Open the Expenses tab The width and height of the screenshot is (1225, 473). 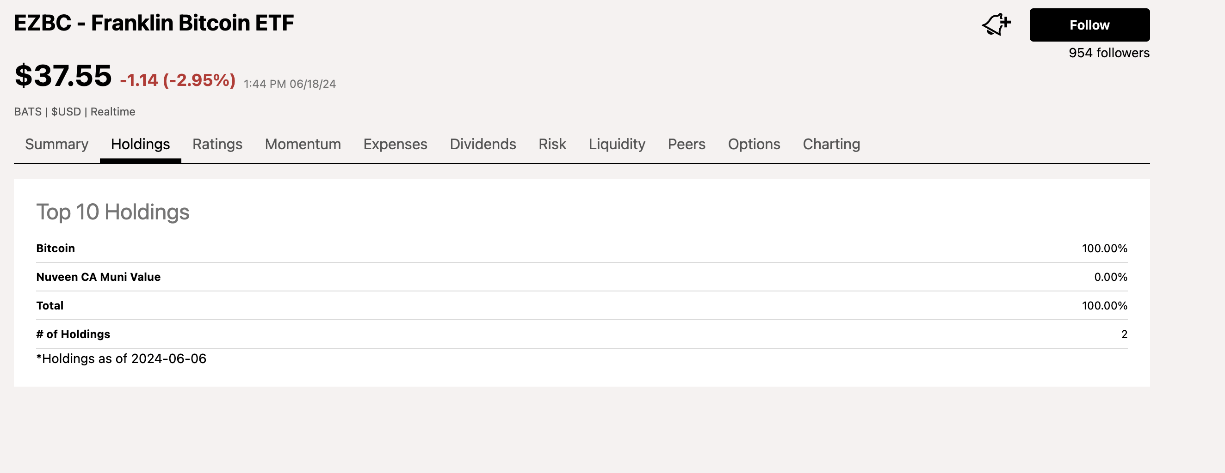[395, 144]
